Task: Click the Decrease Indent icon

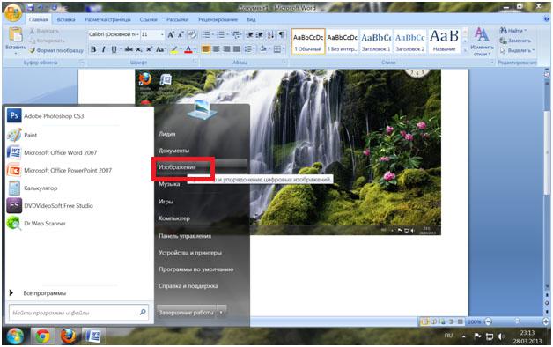Action: pos(249,34)
